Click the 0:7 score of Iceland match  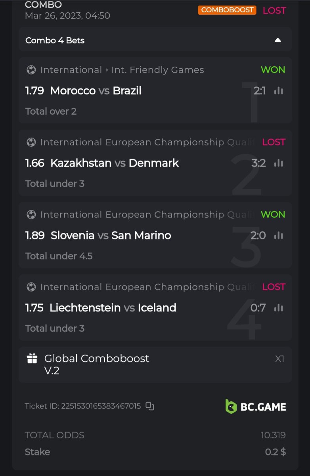coord(258,308)
